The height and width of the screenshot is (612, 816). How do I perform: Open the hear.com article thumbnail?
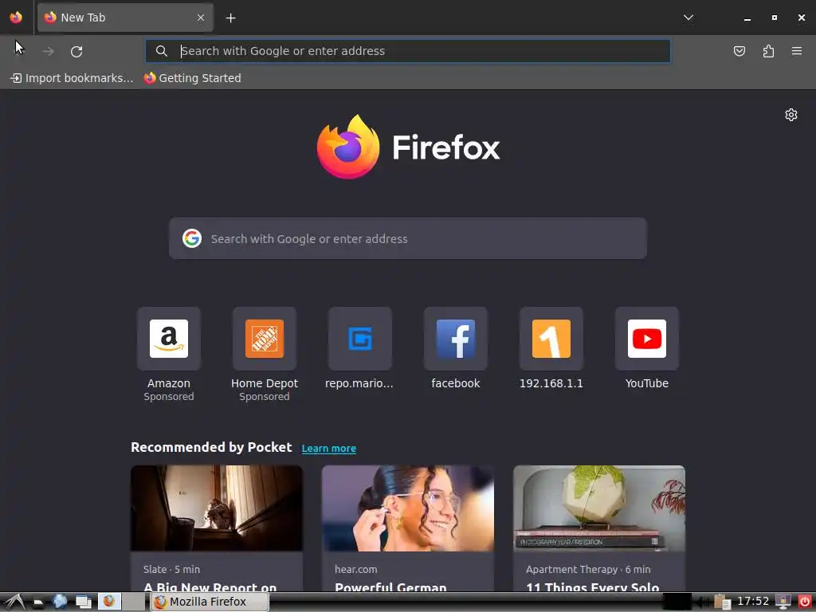point(408,508)
